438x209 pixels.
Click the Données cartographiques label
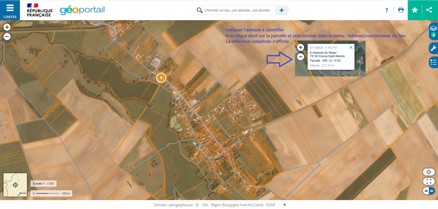174,205
